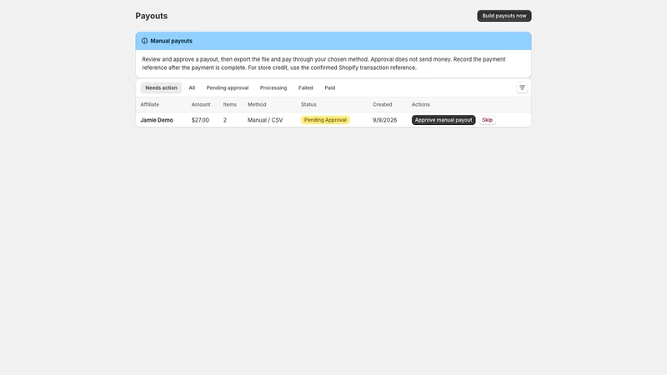Click the Actions column header

pos(421,104)
